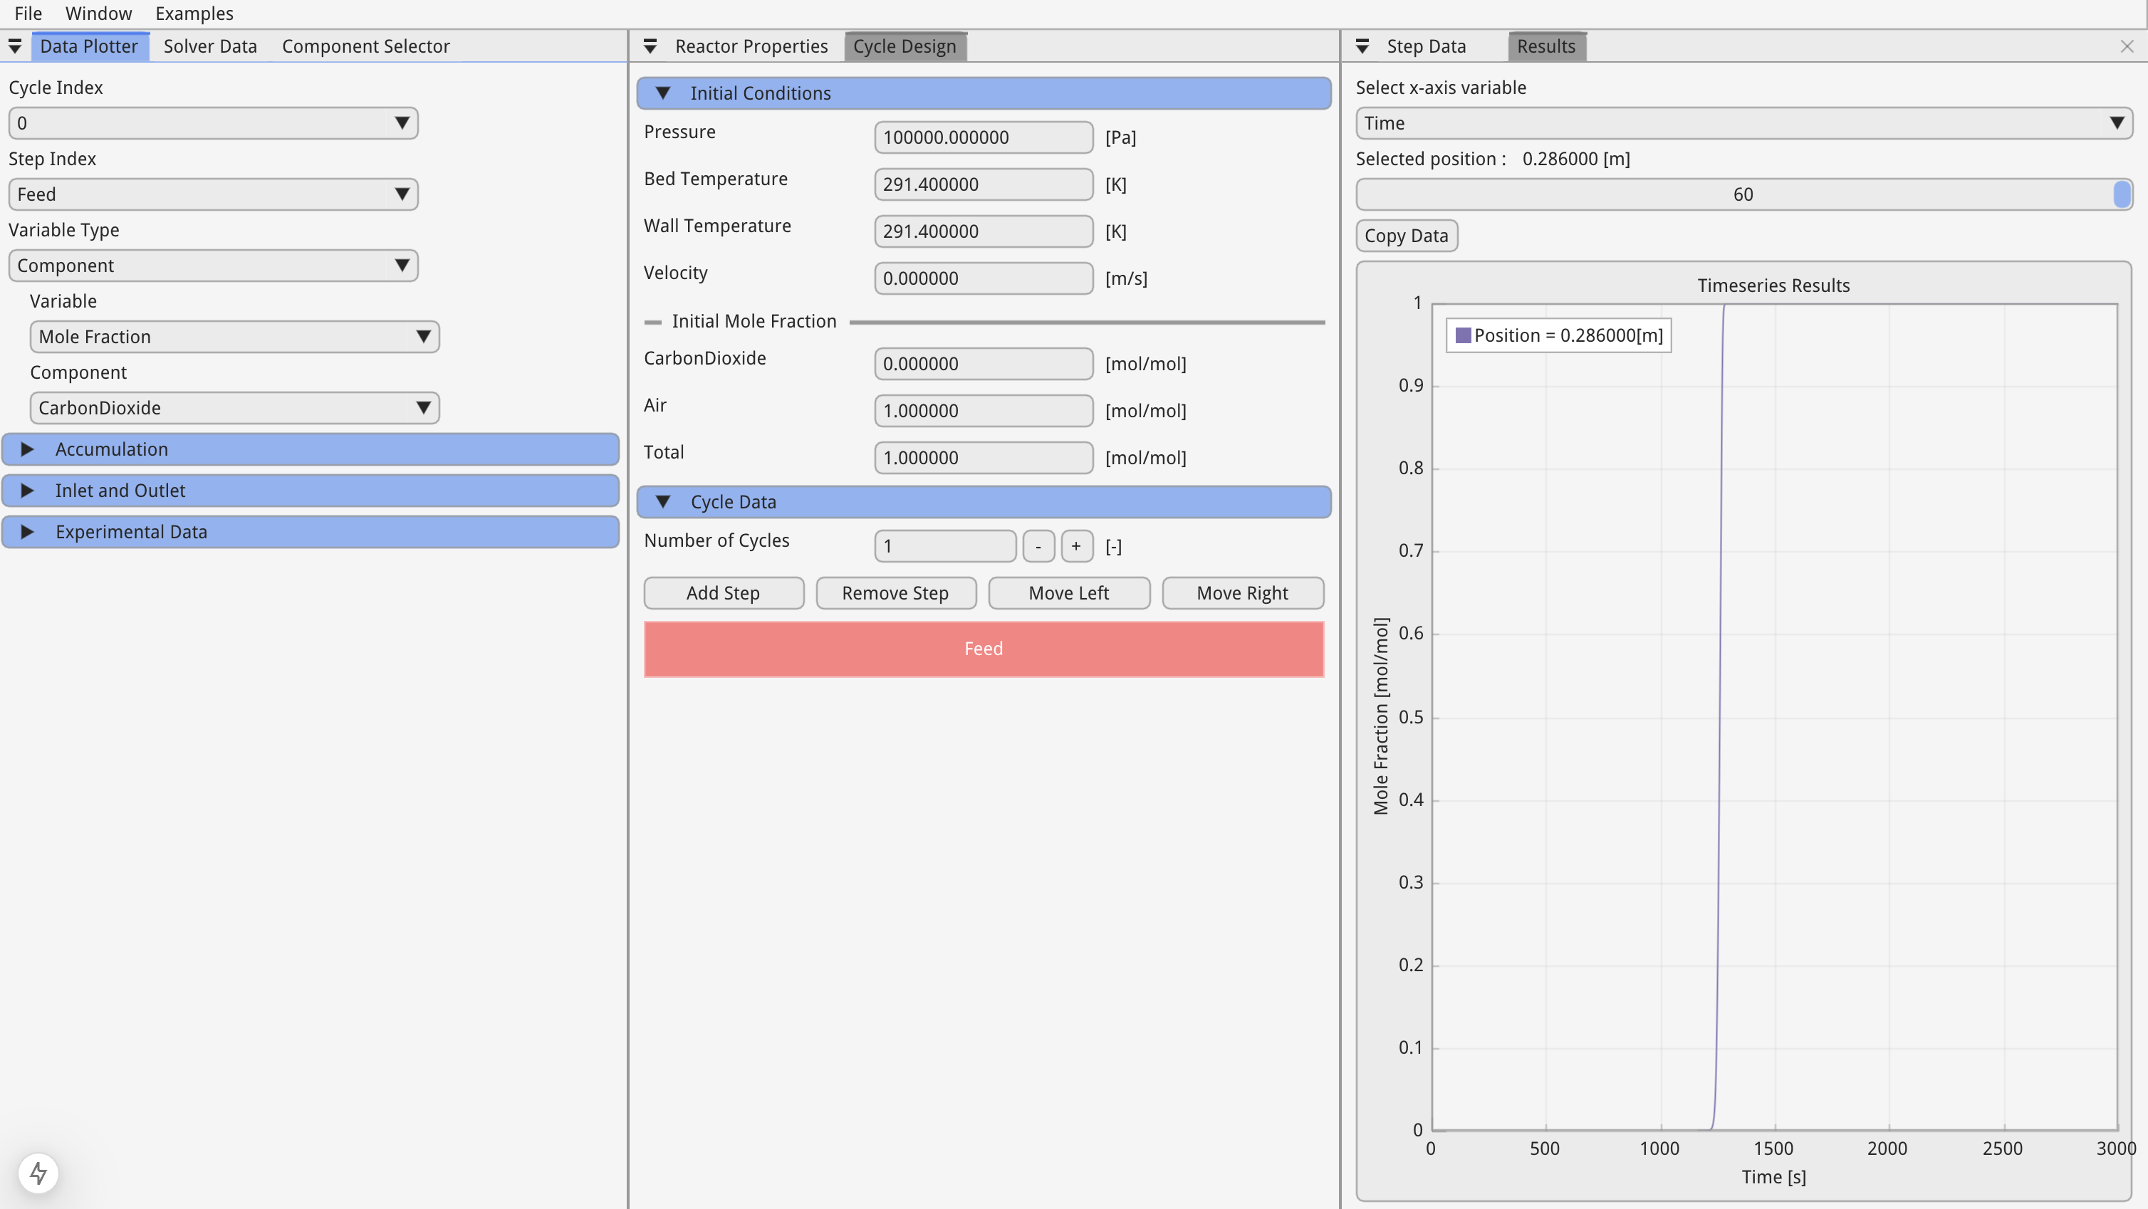Switch to the Solver Data tab
Screen dimensions: 2148x1209
point(210,47)
